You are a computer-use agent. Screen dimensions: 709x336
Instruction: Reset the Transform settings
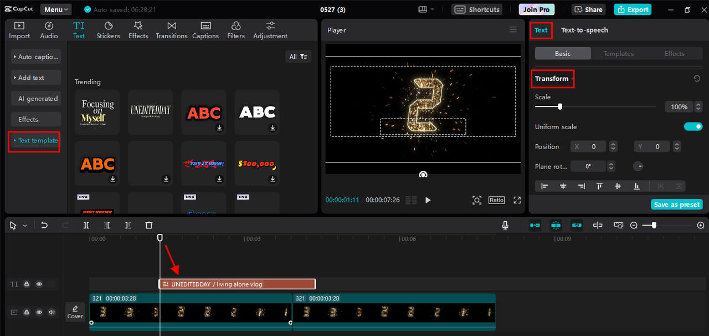(697, 79)
